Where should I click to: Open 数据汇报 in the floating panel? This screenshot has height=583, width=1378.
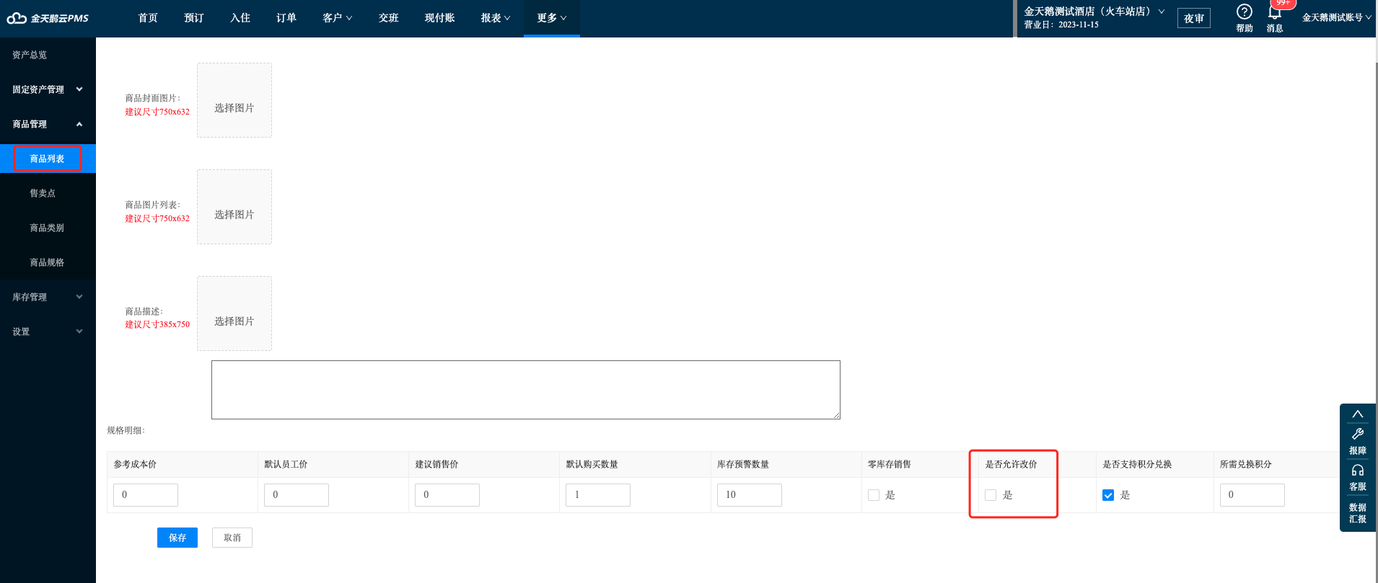(1357, 513)
